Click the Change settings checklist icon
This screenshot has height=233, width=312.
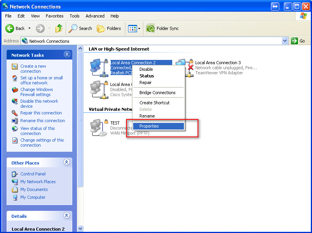(15, 140)
